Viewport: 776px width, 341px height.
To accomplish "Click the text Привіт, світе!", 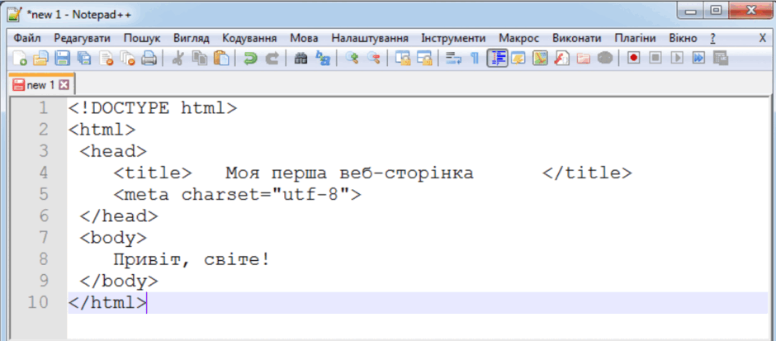I will [x=192, y=259].
